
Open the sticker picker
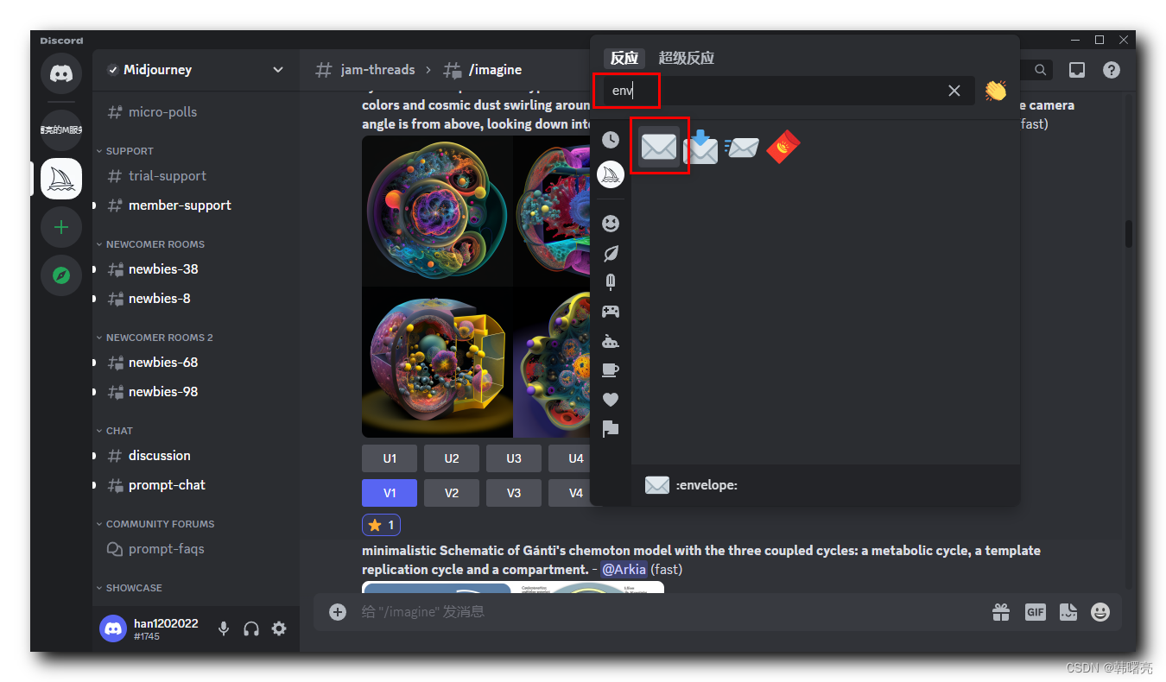pos(1068,612)
